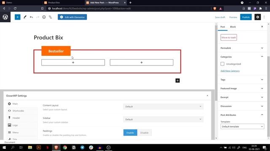Switch to the Product Box browser tab
270x151 pixels.
point(63,3)
